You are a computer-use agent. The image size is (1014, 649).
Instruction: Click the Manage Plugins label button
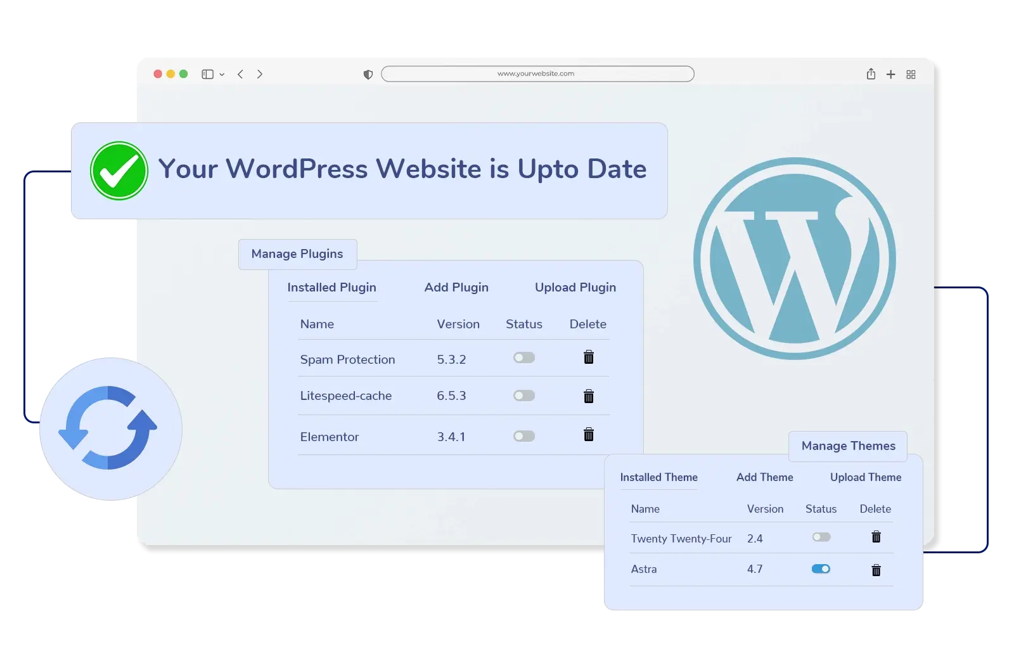click(298, 254)
